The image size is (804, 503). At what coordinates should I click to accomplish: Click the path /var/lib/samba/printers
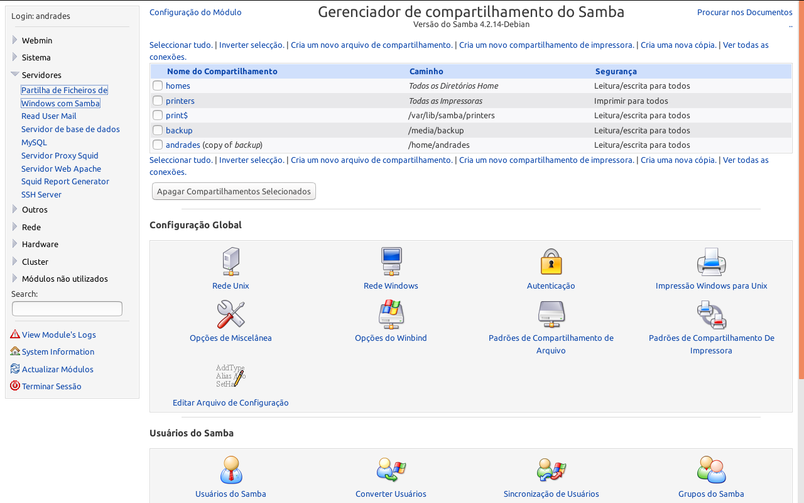(452, 115)
